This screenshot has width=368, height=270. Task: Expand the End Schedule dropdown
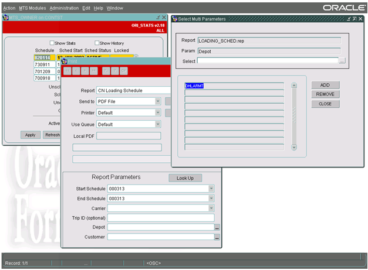click(x=211, y=199)
